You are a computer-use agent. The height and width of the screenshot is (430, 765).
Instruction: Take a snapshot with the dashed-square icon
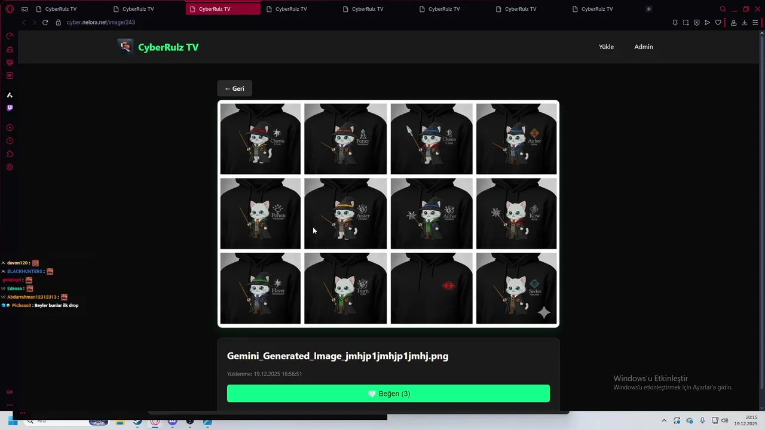(686, 23)
